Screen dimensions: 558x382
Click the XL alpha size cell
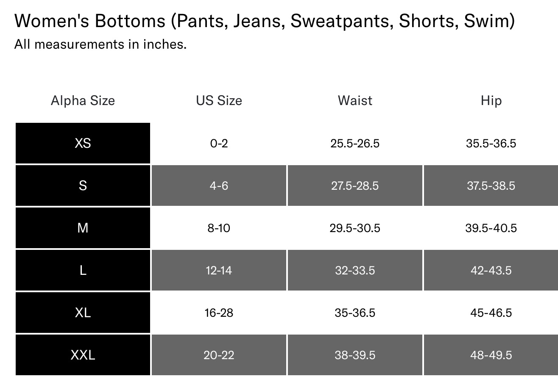click(x=83, y=313)
